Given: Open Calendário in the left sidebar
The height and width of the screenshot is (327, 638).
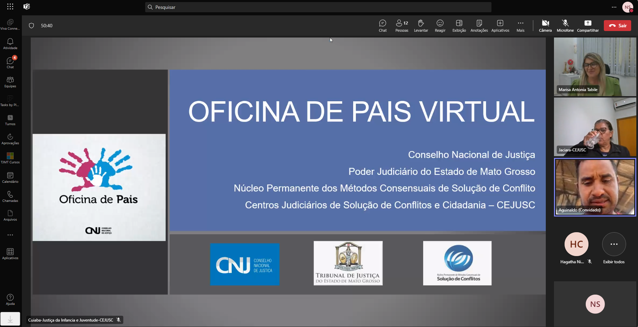Looking at the screenshot, I should tap(10, 177).
